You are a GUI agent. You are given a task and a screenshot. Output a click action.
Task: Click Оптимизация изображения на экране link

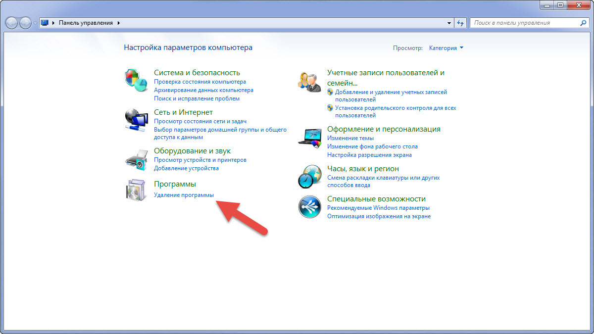pos(379,216)
